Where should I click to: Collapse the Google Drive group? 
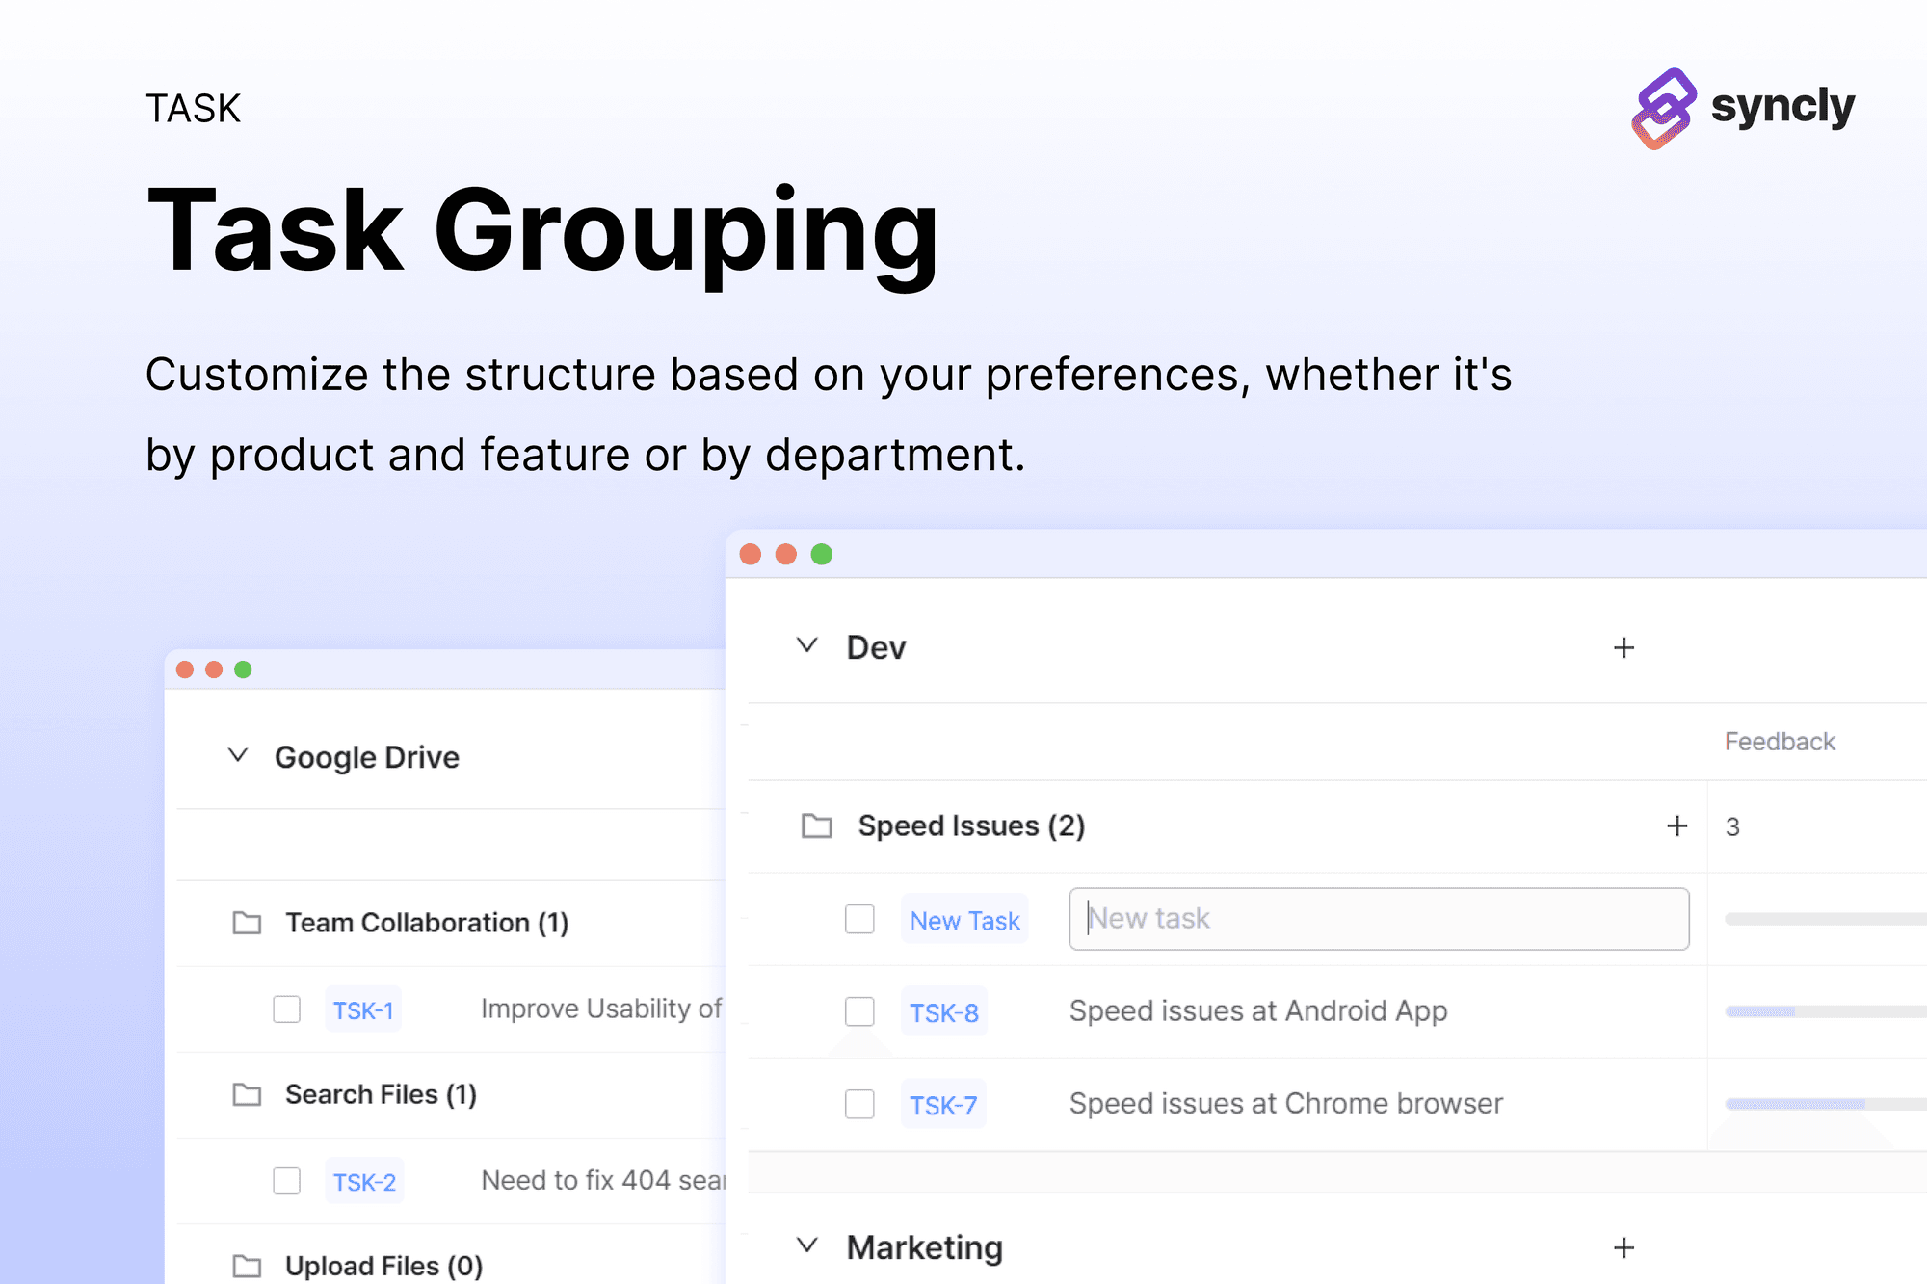[238, 755]
